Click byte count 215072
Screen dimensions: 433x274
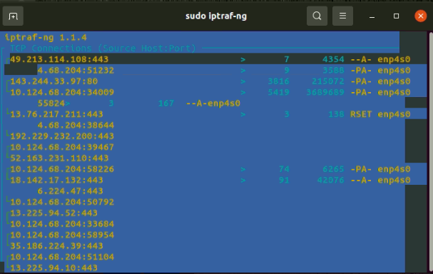pyautogui.click(x=328, y=81)
